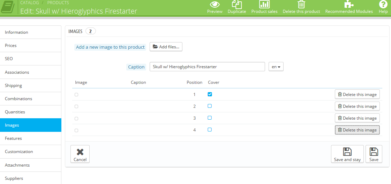Viewport: 391px width, 184px height.
Task: Check the cover box for position 4
Action: 210,130
